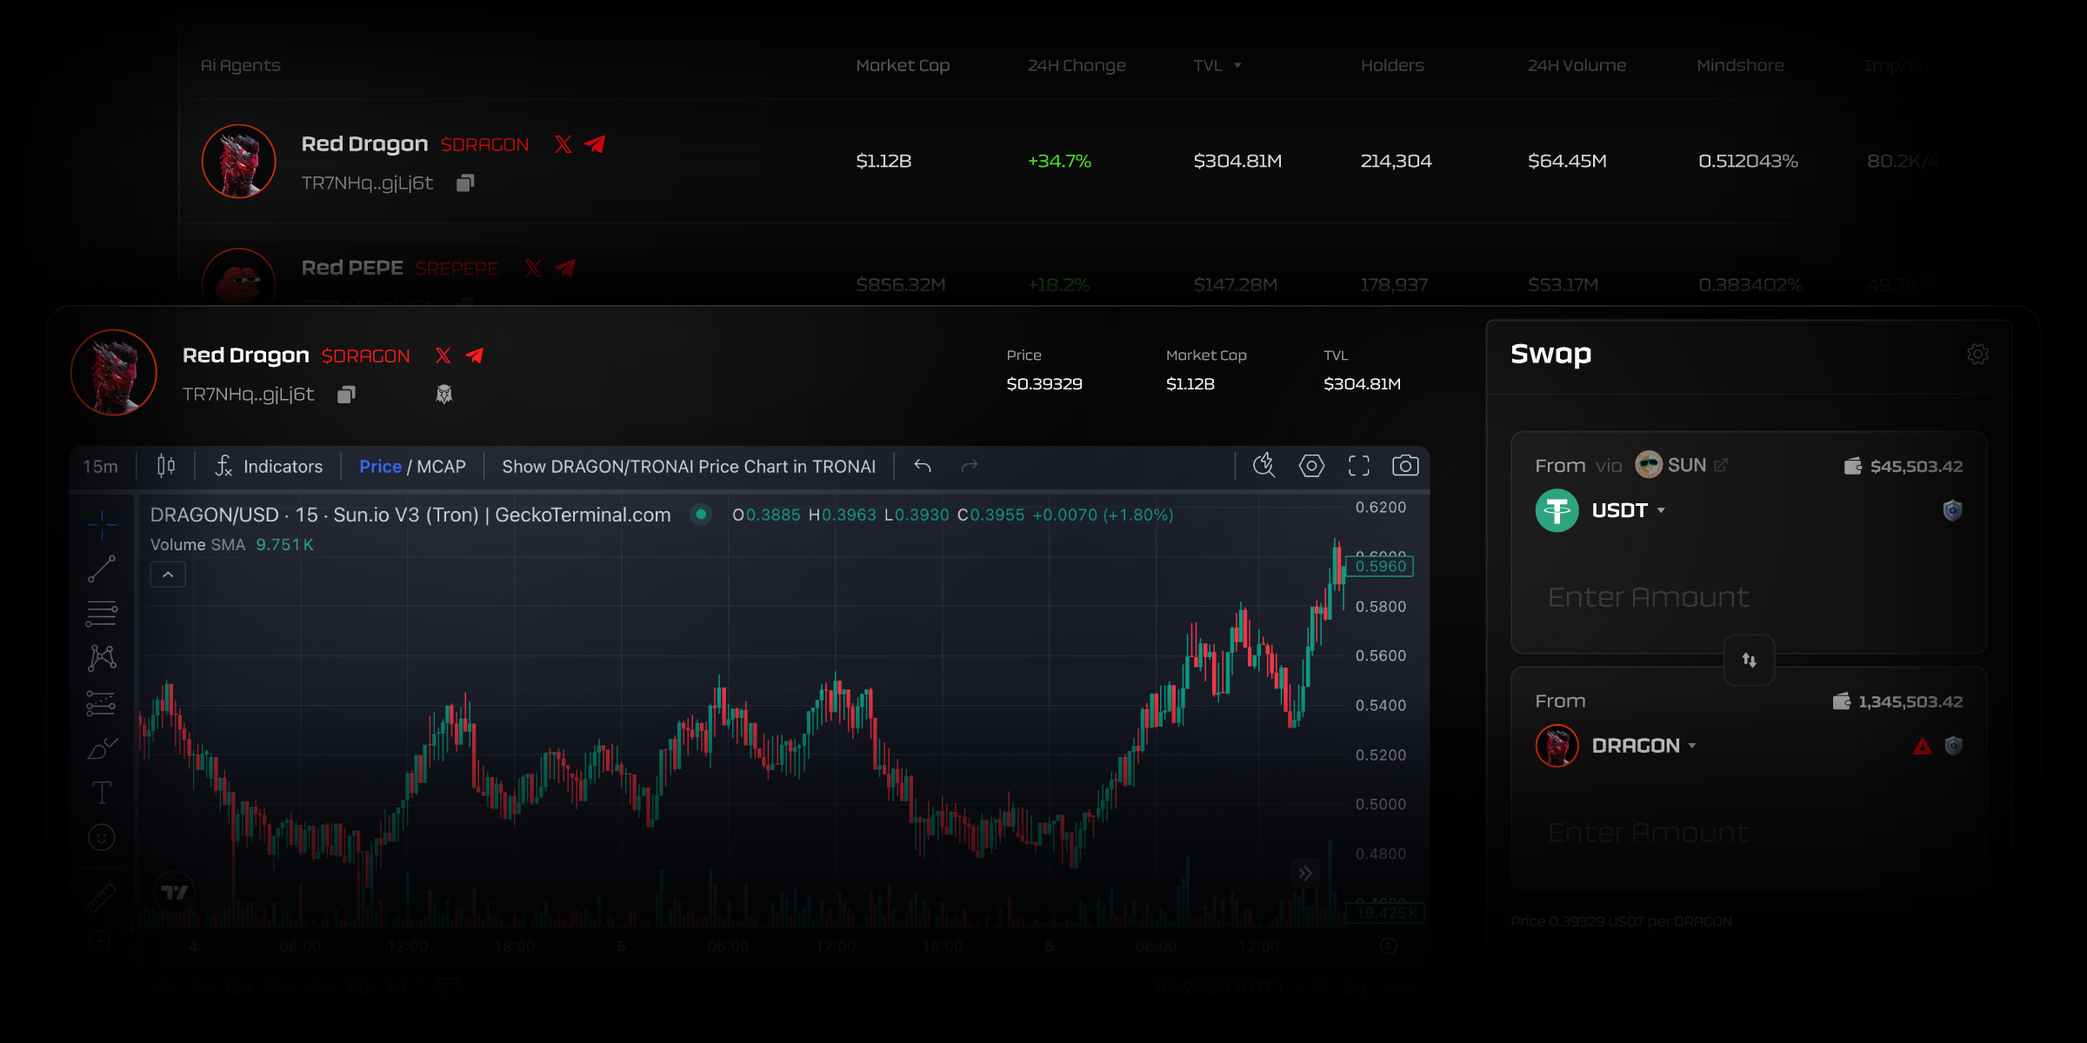
Task: Sort by 24H Change column header
Action: [1077, 65]
